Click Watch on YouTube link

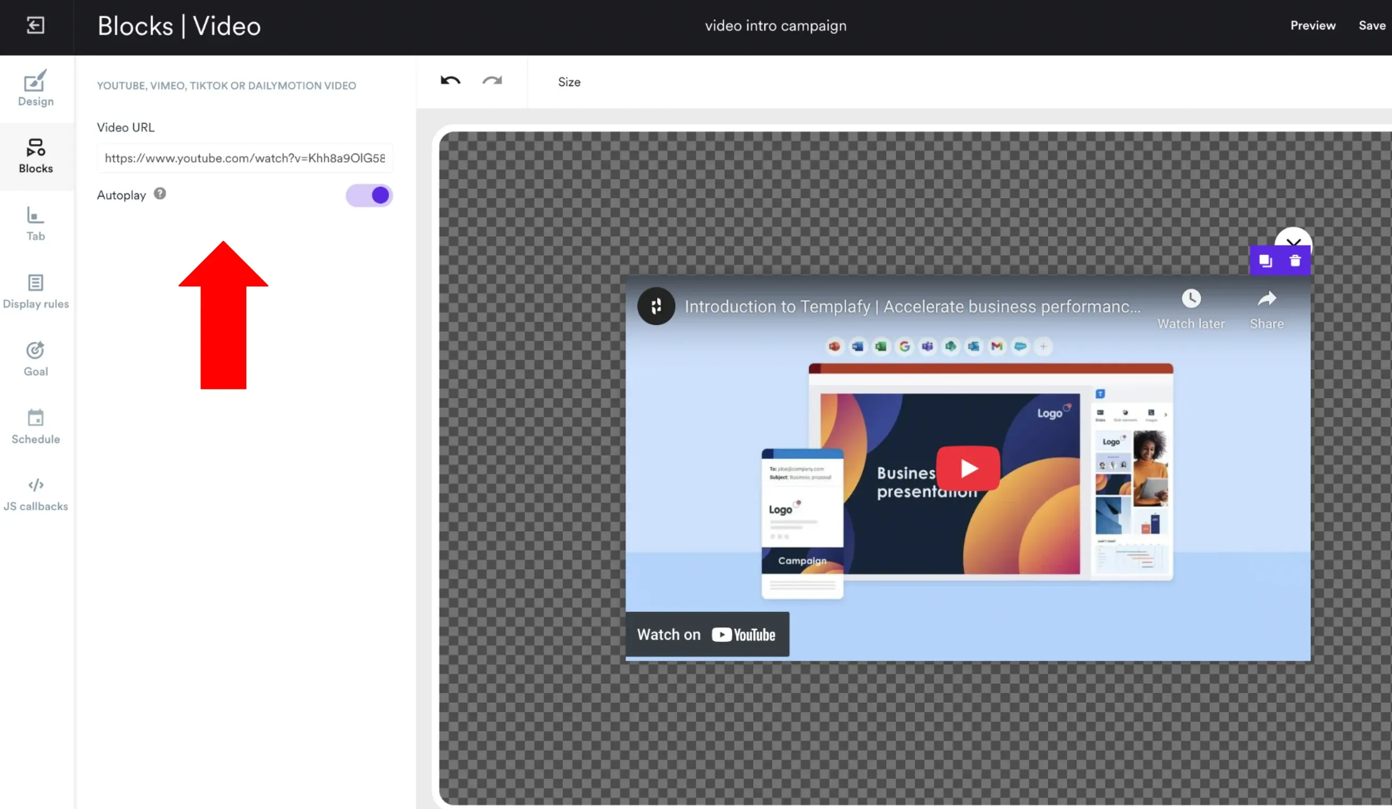(x=707, y=634)
